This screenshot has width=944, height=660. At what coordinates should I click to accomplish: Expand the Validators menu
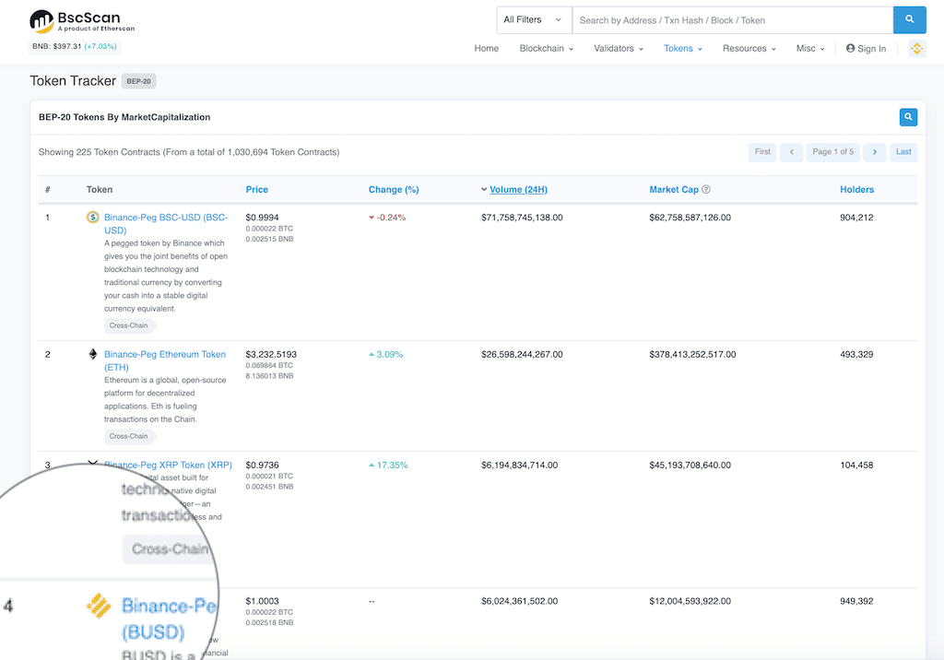[619, 48]
